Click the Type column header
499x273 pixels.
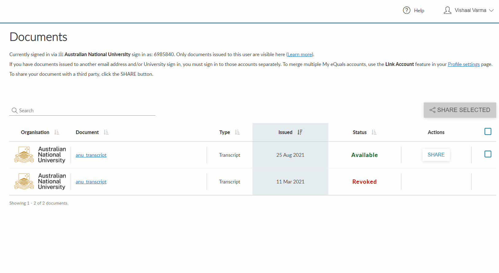tap(224, 132)
